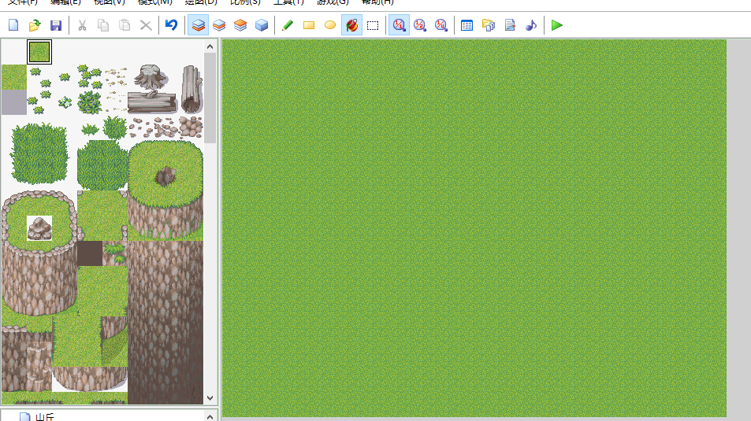Pick the gray blank tile in the palette
Viewport: 751px width, 421px height.
[x=14, y=102]
